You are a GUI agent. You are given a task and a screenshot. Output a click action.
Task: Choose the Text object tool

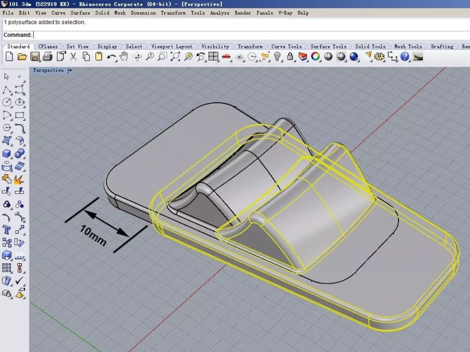[x=7, y=229]
